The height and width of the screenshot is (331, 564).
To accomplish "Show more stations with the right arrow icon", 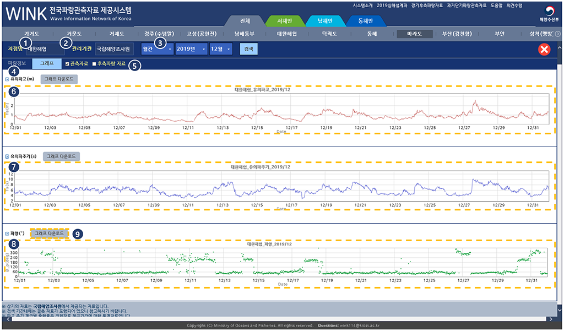I will click(558, 34).
